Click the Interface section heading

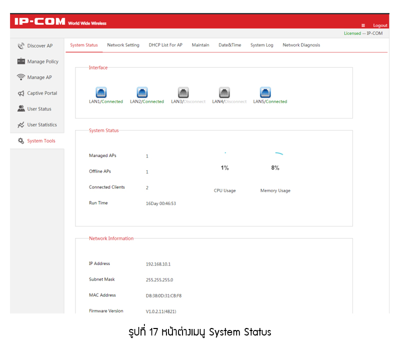(x=98, y=67)
